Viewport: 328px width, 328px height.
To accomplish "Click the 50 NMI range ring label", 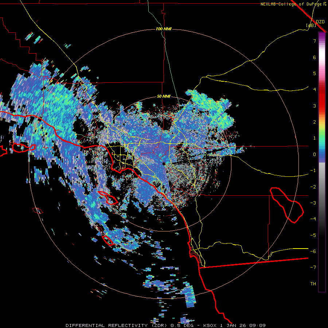I will [164, 96].
